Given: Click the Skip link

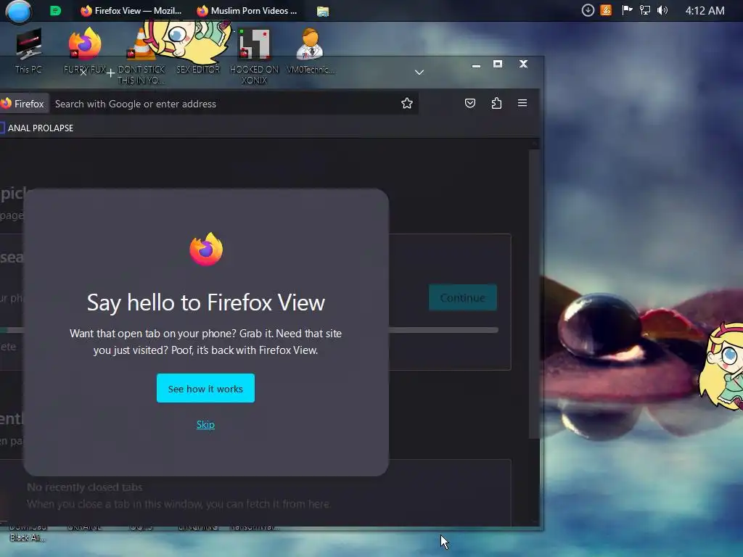Looking at the screenshot, I should point(205,424).
